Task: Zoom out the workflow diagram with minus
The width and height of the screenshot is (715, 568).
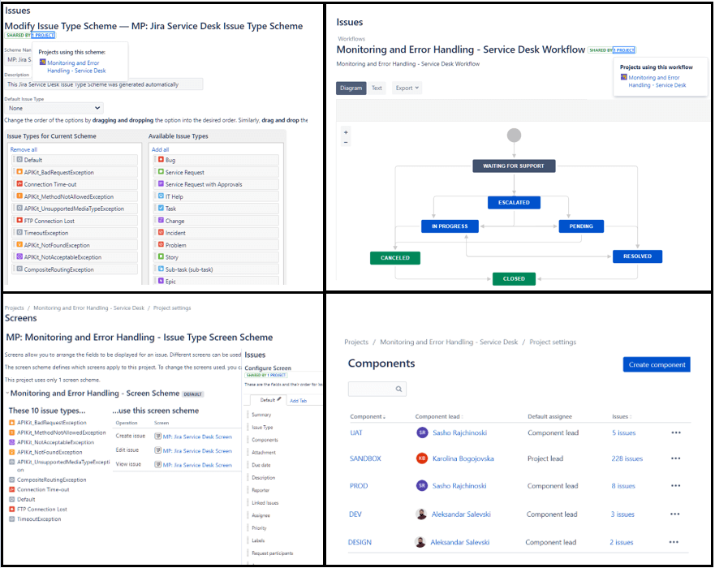Action: pos(346,142)
